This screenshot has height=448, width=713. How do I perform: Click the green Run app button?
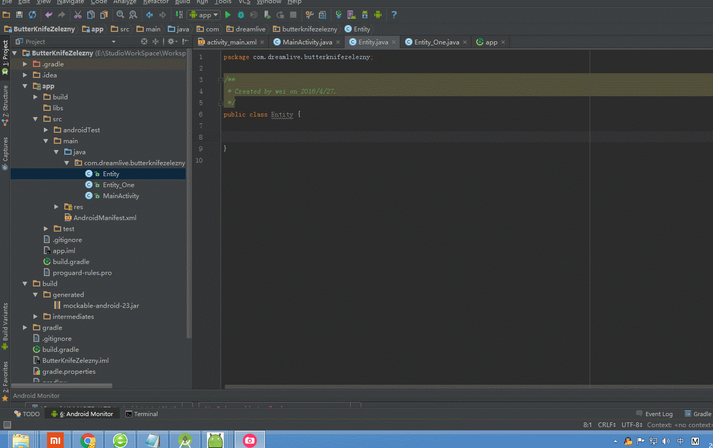[x=228, y=15]
